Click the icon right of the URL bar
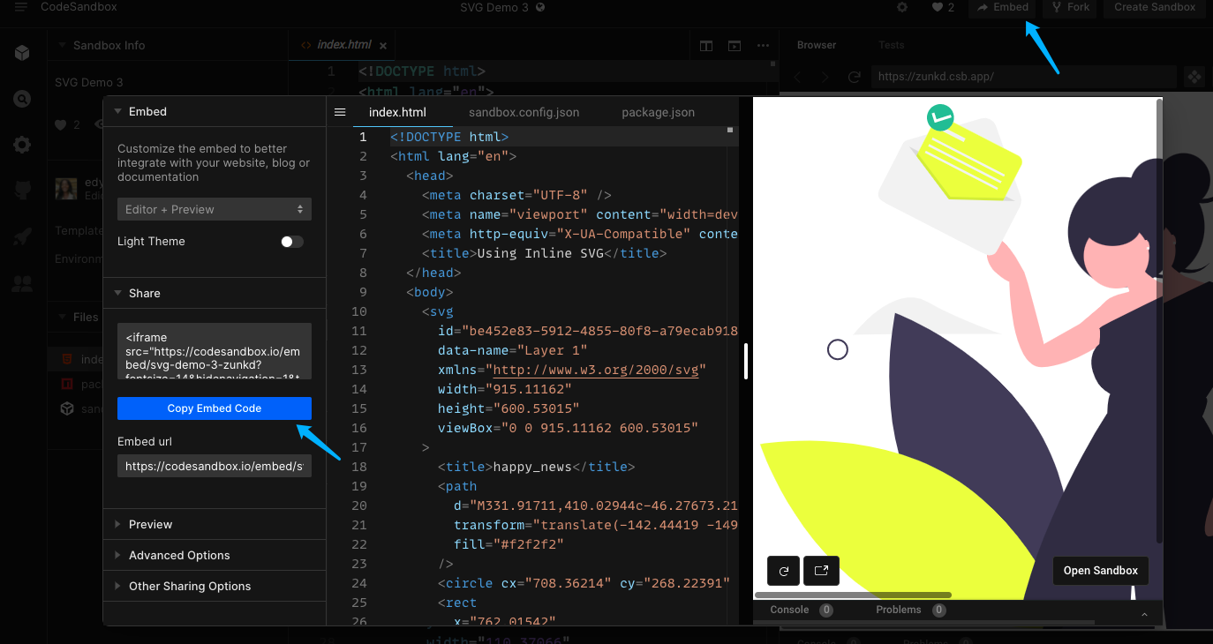Viewport: 1213px width, 644px height. (x=1194, y=77)
